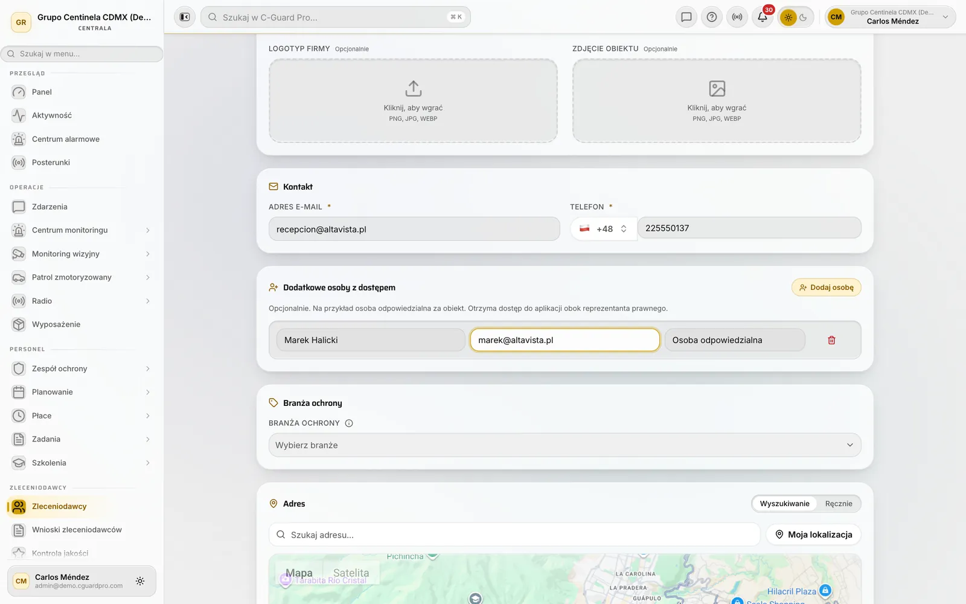
Task: Open the +48 country code selector
Action: [x=603, y=229]
